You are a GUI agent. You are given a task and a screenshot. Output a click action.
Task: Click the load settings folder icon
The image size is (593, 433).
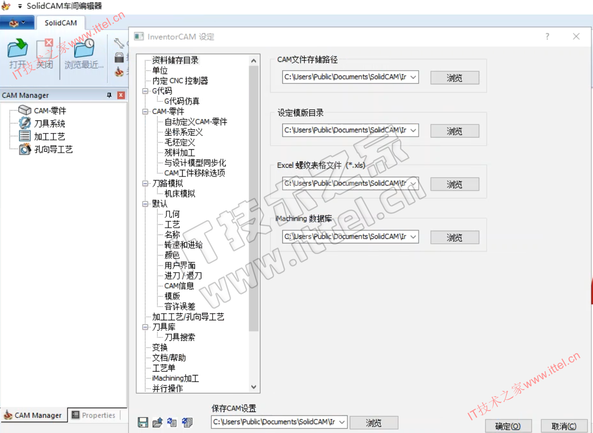click(x=157, y=422)
